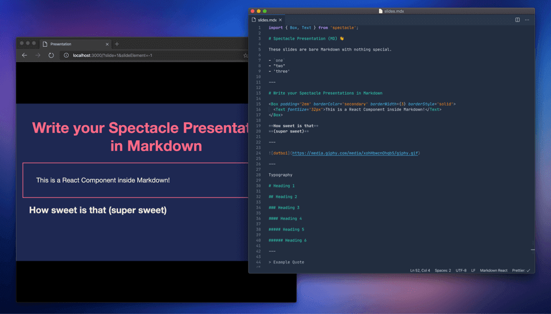Click line number 24 in the gutter
Screen dimensions: 551x314
pos(258,153)
